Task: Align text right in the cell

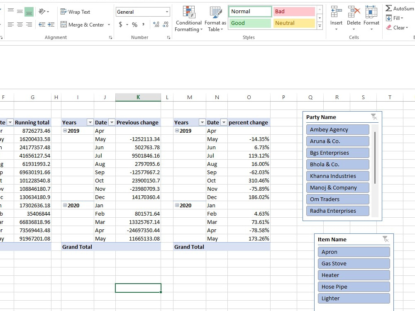Action: click(x=29, y=24)
